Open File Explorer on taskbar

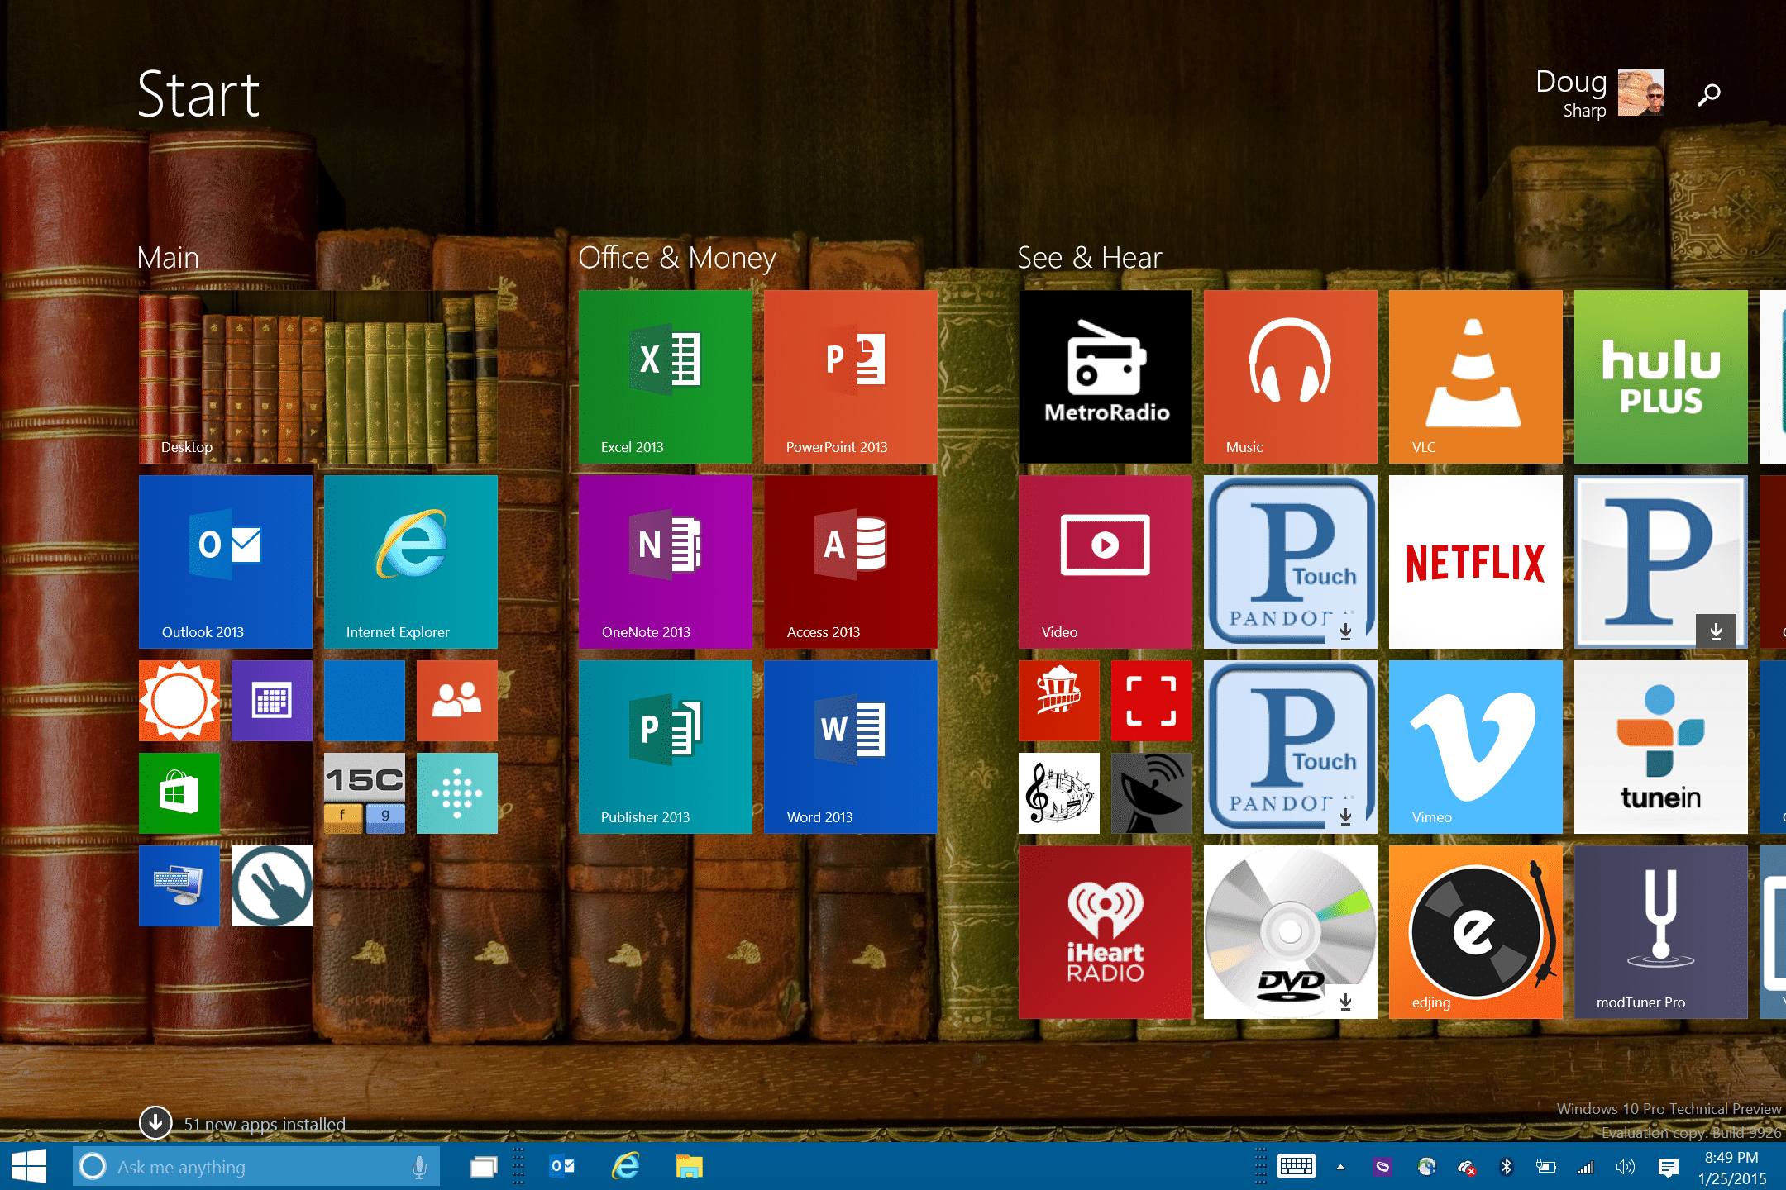tap(689, 1166)
